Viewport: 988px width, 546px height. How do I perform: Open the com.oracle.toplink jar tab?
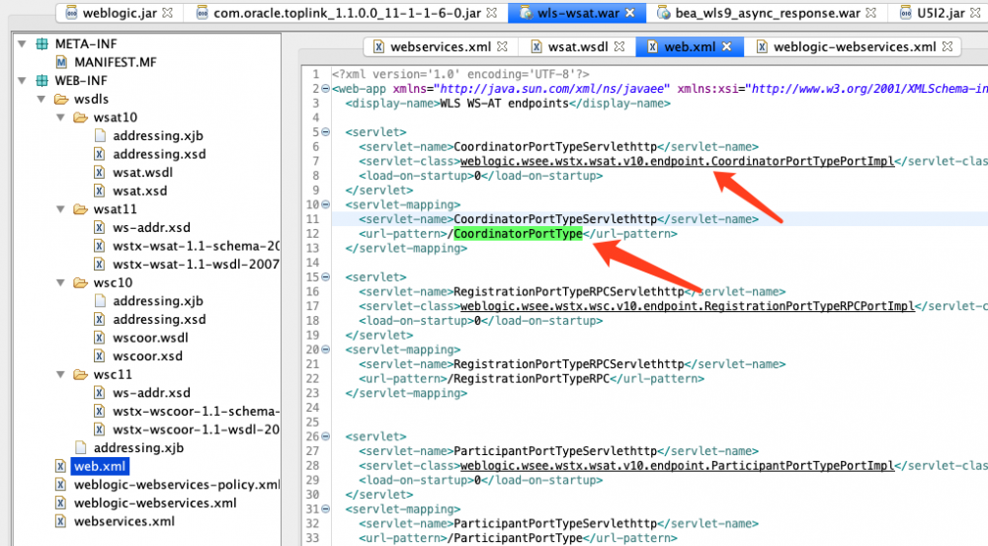(347, 13)
